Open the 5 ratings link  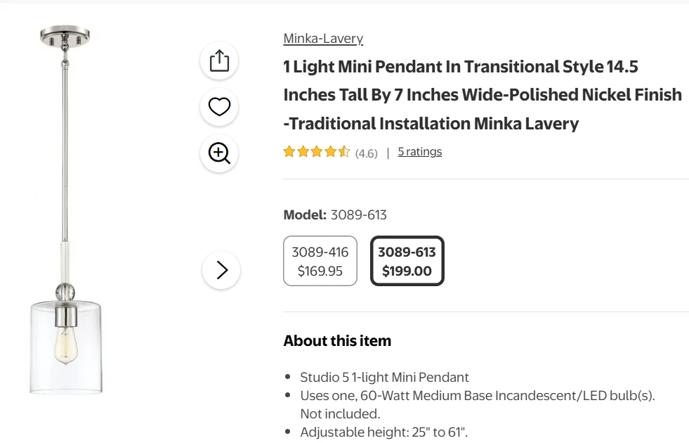tap(420, 152)
